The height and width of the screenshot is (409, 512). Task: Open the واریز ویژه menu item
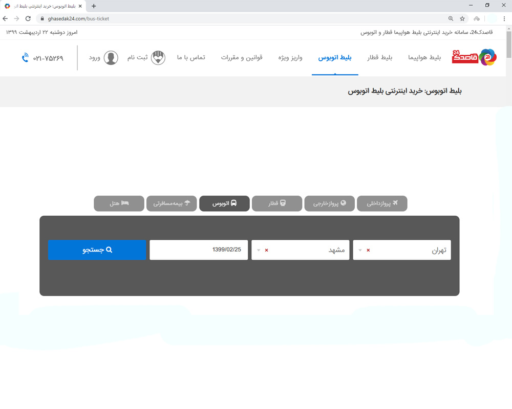pyautogui.click(x=290, y=58)
